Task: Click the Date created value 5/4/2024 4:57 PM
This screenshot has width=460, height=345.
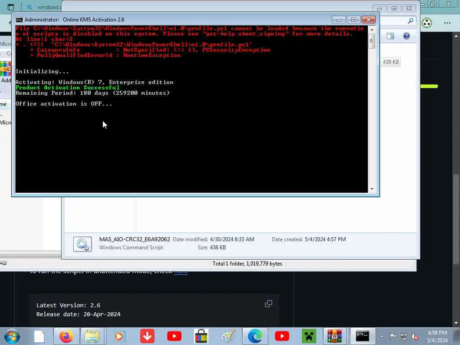Action: click(x=325, y=239)
